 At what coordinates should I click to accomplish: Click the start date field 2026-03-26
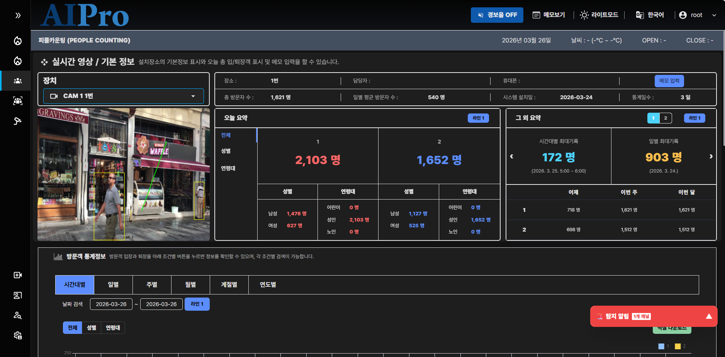[111, 304]
